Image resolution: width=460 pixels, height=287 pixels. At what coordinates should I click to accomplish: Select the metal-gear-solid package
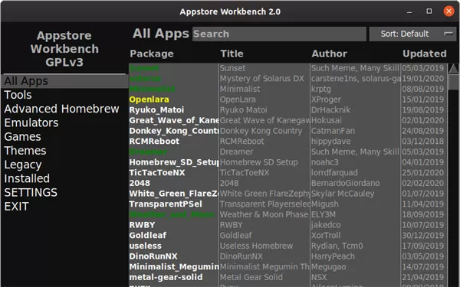point(166,277)
